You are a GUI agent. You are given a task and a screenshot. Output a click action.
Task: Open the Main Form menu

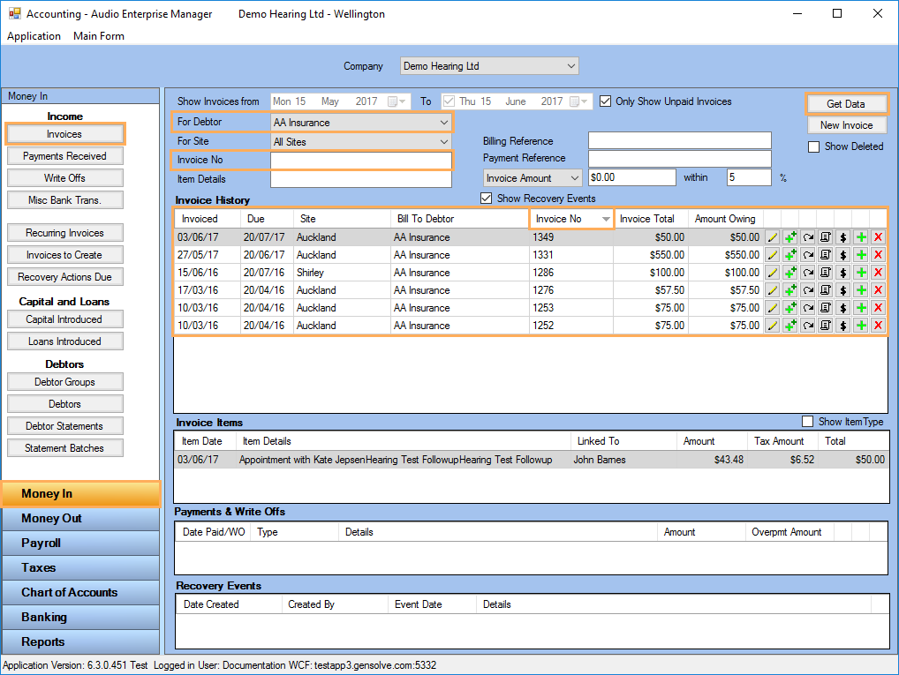(99, 36)
